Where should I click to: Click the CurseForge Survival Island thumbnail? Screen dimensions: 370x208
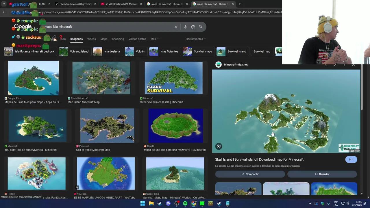click(x=175, y=174)
